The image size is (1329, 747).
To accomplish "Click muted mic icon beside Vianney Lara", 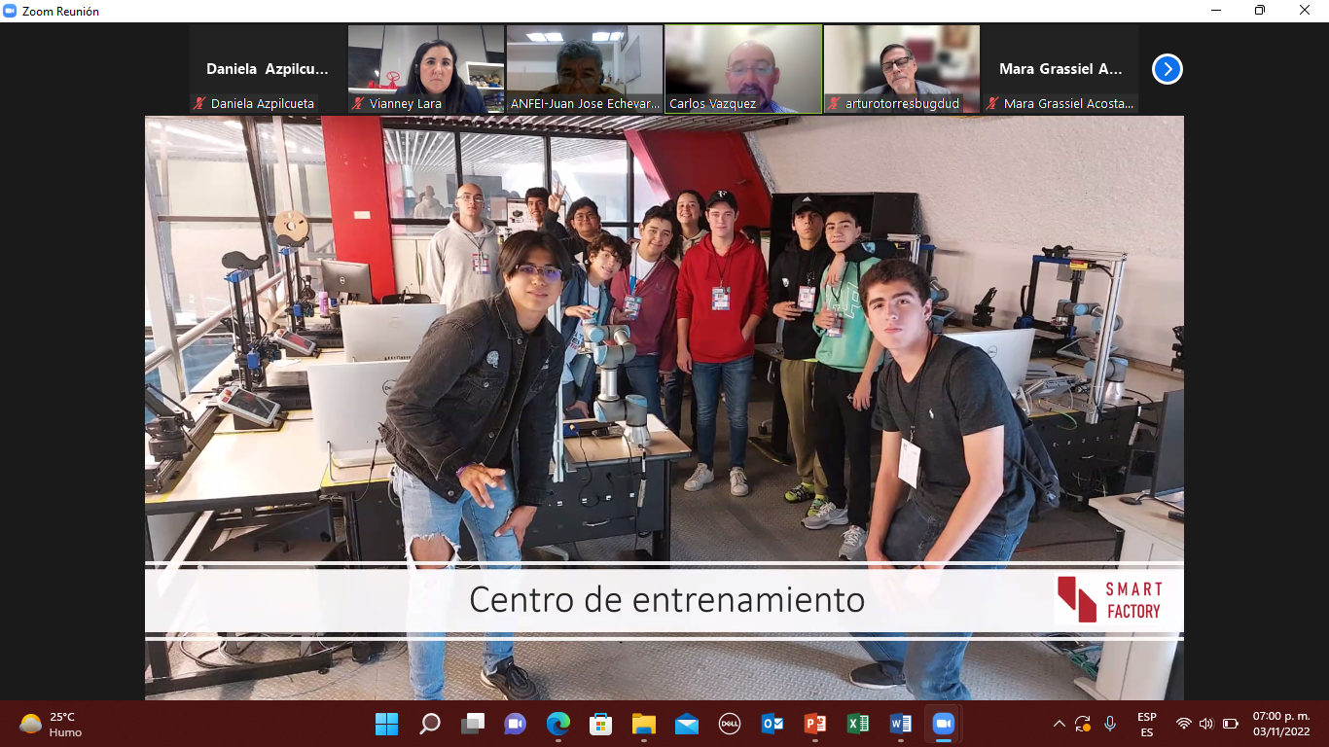I will [x=359, y=103].
